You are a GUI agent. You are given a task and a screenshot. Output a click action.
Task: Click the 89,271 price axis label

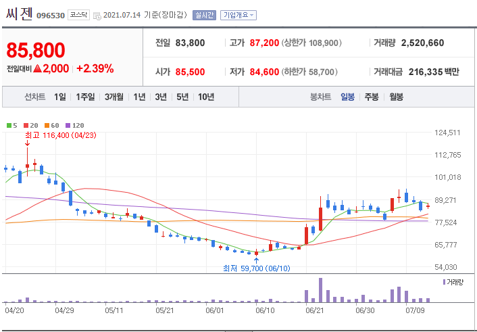click(446, 200)
